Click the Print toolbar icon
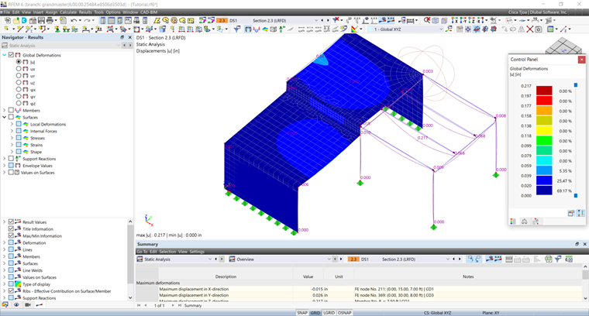The height and width of the screenshot is (316, 589). [50, 20]
